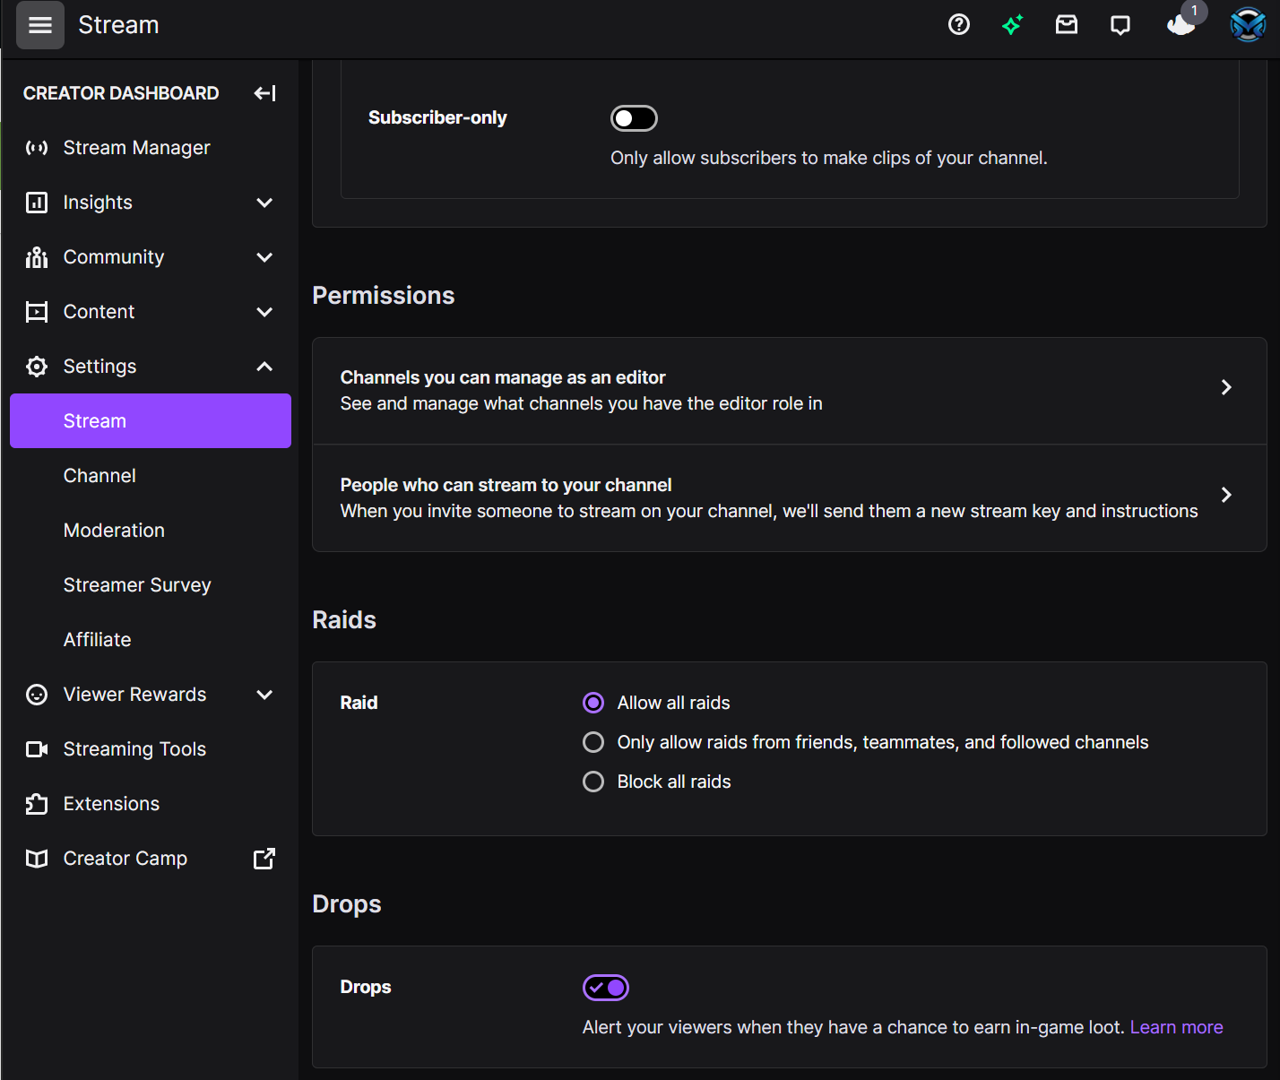Collapse the Settings section
Screen dimensions: 1280x1080
click(x=264, y=366)
